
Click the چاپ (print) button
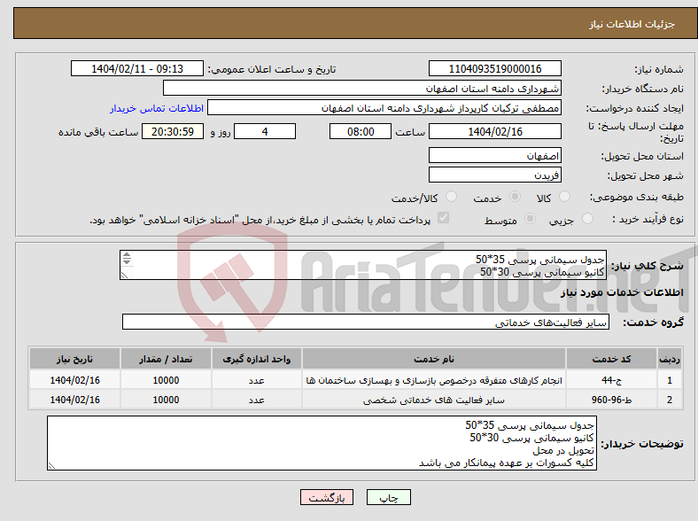388,497
